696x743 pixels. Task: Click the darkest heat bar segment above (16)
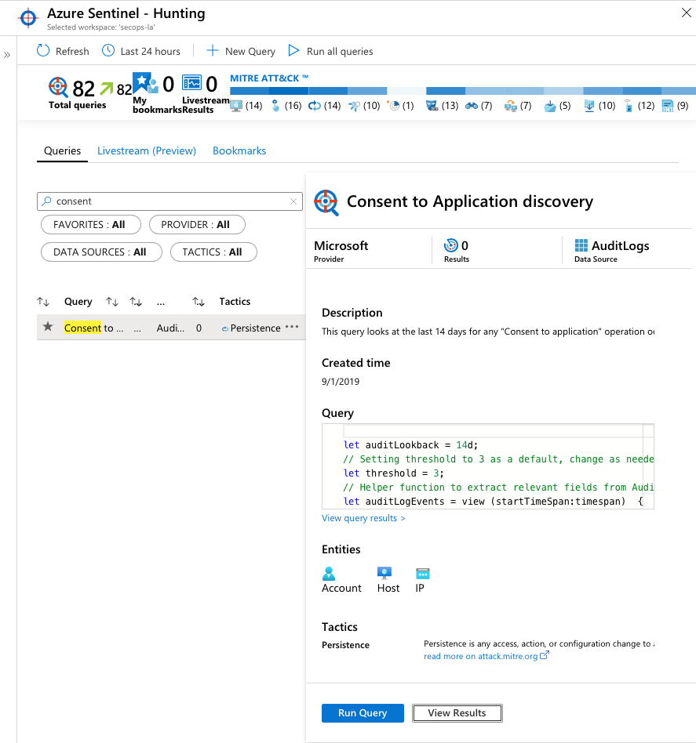pos(289,91)
